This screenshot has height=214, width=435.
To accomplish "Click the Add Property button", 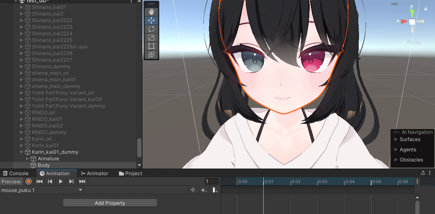I will pos(110,203).
